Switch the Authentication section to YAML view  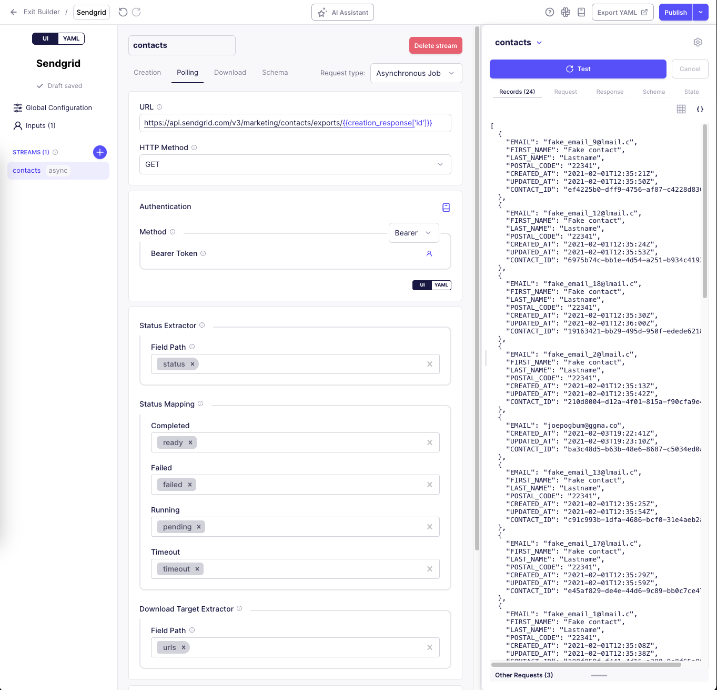[441, 285]
